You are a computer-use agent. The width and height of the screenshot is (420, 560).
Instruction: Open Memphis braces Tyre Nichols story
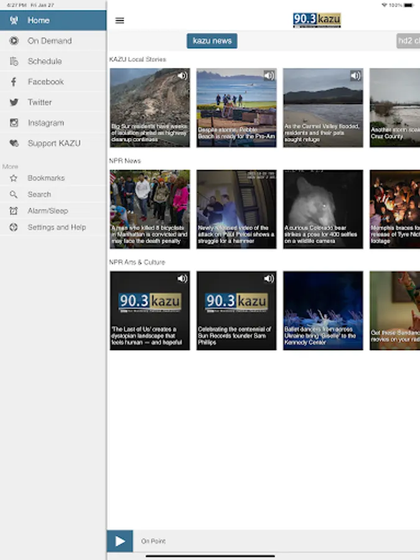(395, 209)
